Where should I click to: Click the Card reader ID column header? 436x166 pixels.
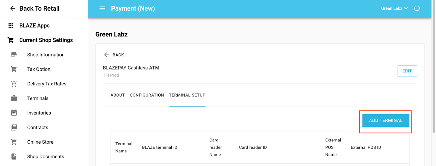(x=253, y=147)
